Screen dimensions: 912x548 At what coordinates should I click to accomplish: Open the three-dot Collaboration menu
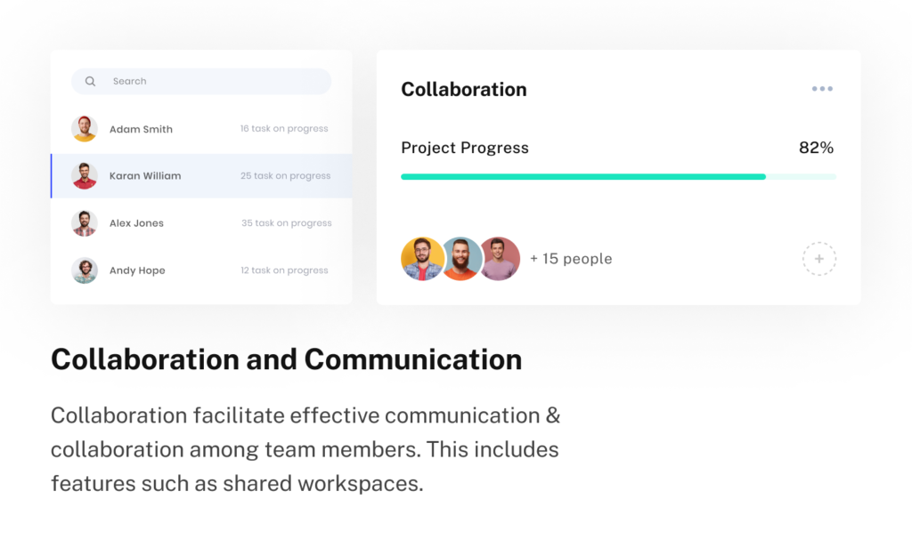[x=822, y=89]
